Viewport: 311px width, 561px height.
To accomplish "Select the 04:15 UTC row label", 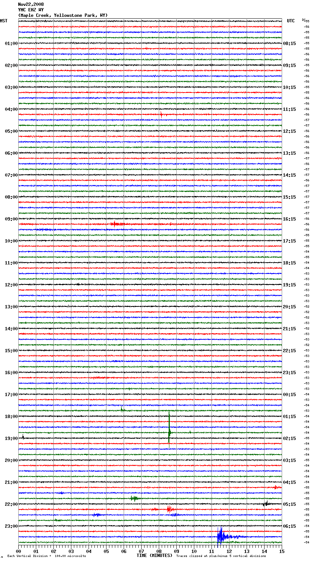I will click(289, 482).
